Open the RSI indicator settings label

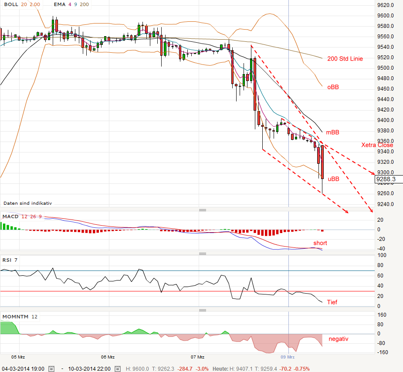(x=7, y=260)
